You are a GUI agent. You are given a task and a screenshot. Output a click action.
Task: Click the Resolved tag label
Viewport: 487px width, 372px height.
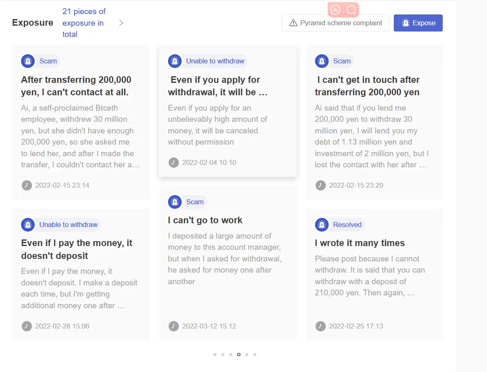click(347, 225)
